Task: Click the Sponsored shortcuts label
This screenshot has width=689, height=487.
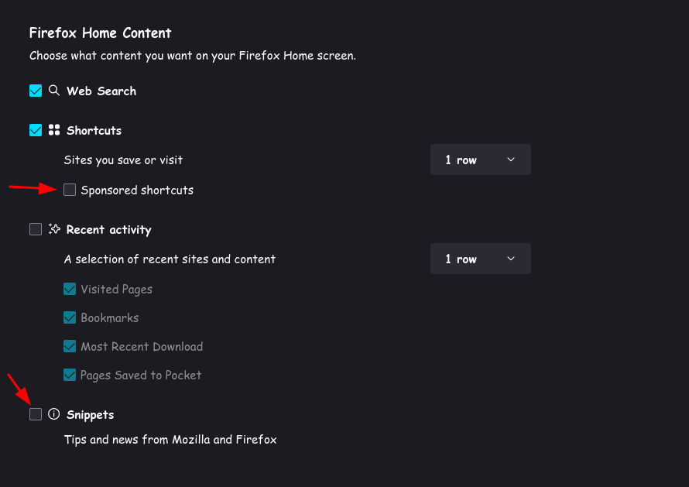Action: point(137,190)
